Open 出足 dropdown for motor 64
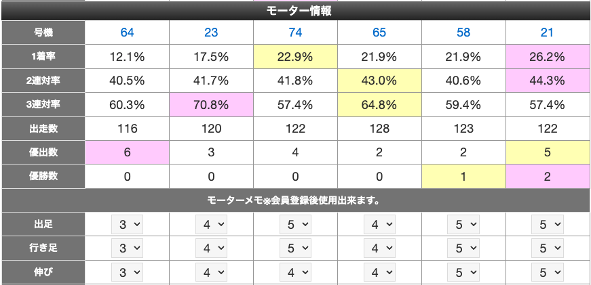This screenshot has height=285, width=591. pyautogui.click(x=127, y=225)
